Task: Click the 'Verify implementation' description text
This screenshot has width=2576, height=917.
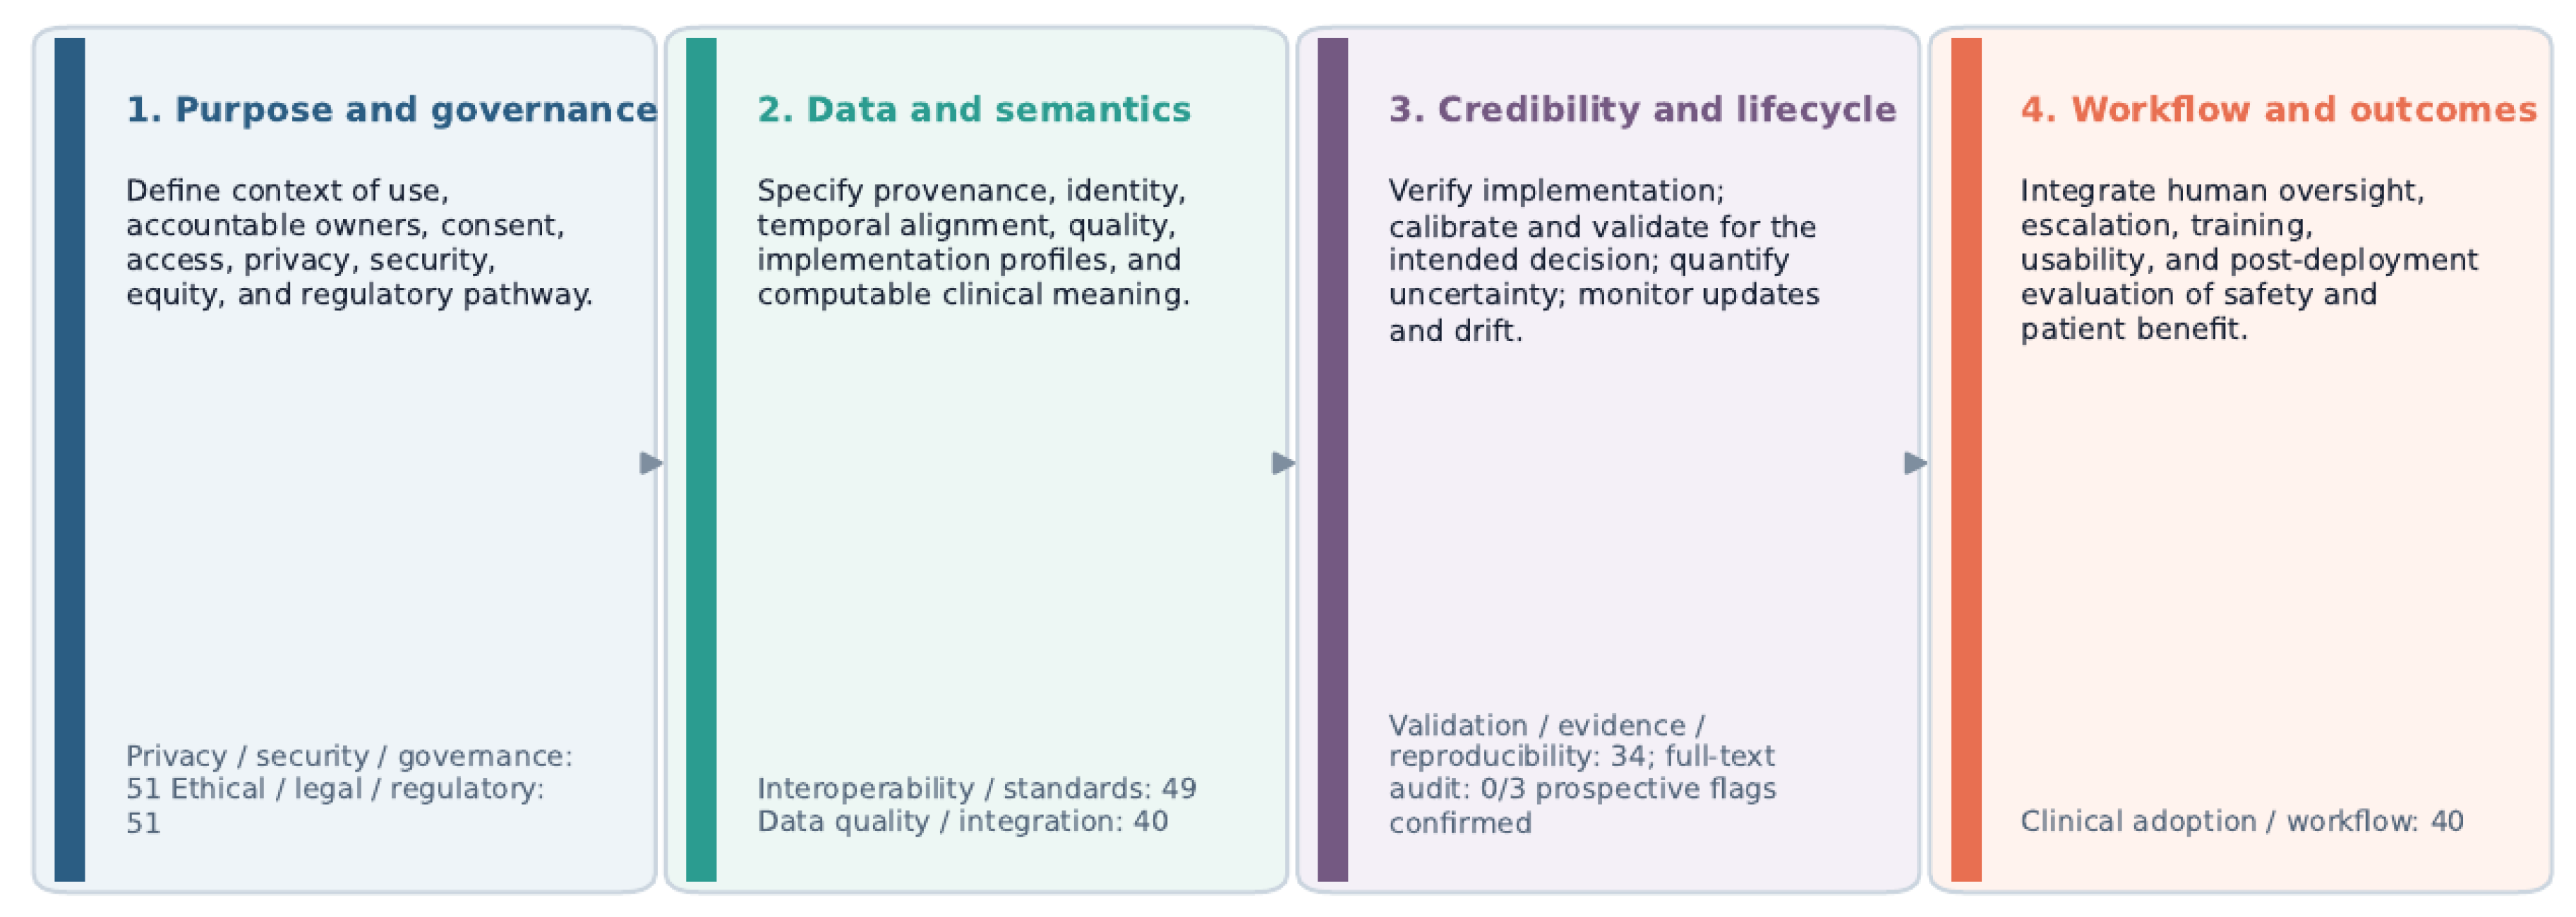Action: [1604, 260]
